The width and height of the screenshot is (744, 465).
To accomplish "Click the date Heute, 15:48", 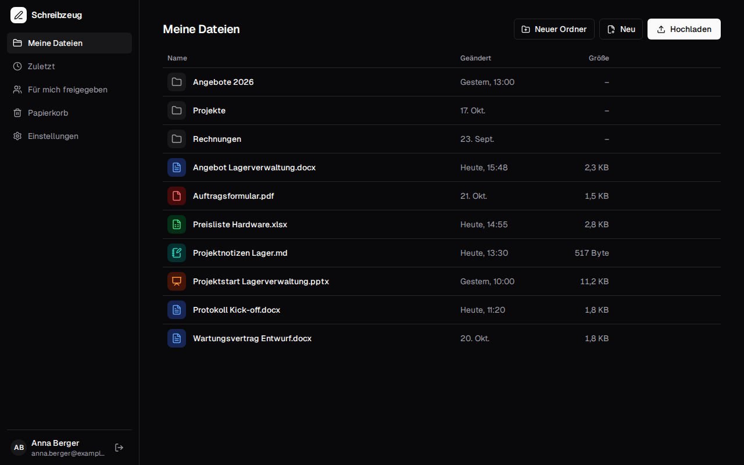I will [x=484, y=167].
